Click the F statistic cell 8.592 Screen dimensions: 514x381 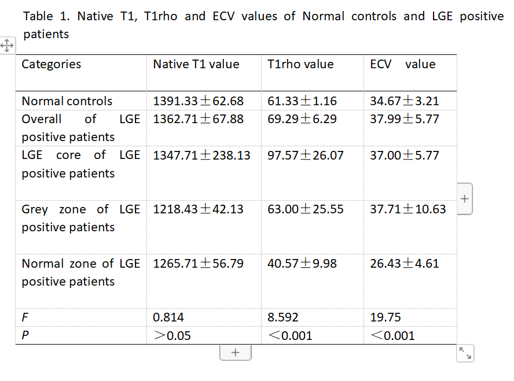283,317
